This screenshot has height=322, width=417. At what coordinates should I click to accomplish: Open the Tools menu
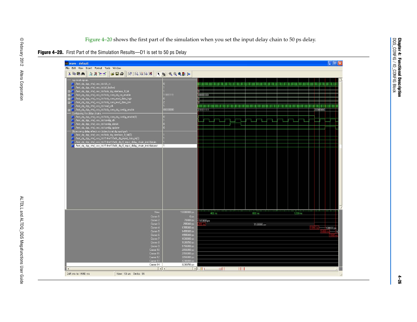point(107,68)
